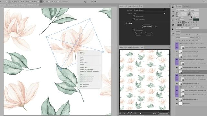This screenshot has width=207, height=116.
Task: Choose Flip Vertical from context menu
Action: click(x=84, y=87)
